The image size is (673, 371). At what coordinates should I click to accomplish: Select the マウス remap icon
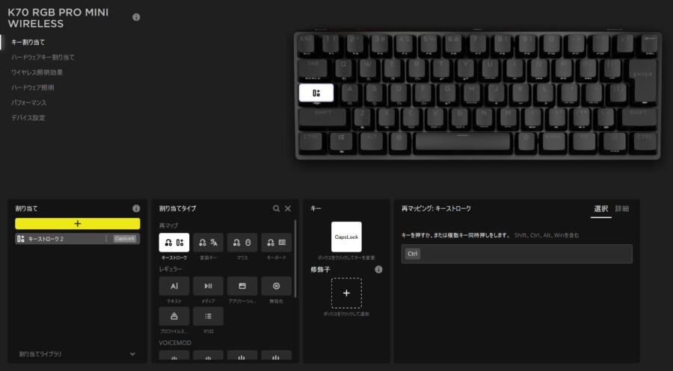coord(242,243)
